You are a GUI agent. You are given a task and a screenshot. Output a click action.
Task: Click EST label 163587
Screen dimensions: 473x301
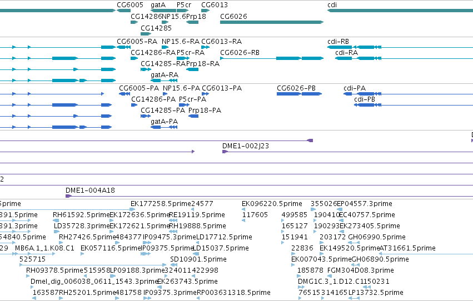point(46,293)
